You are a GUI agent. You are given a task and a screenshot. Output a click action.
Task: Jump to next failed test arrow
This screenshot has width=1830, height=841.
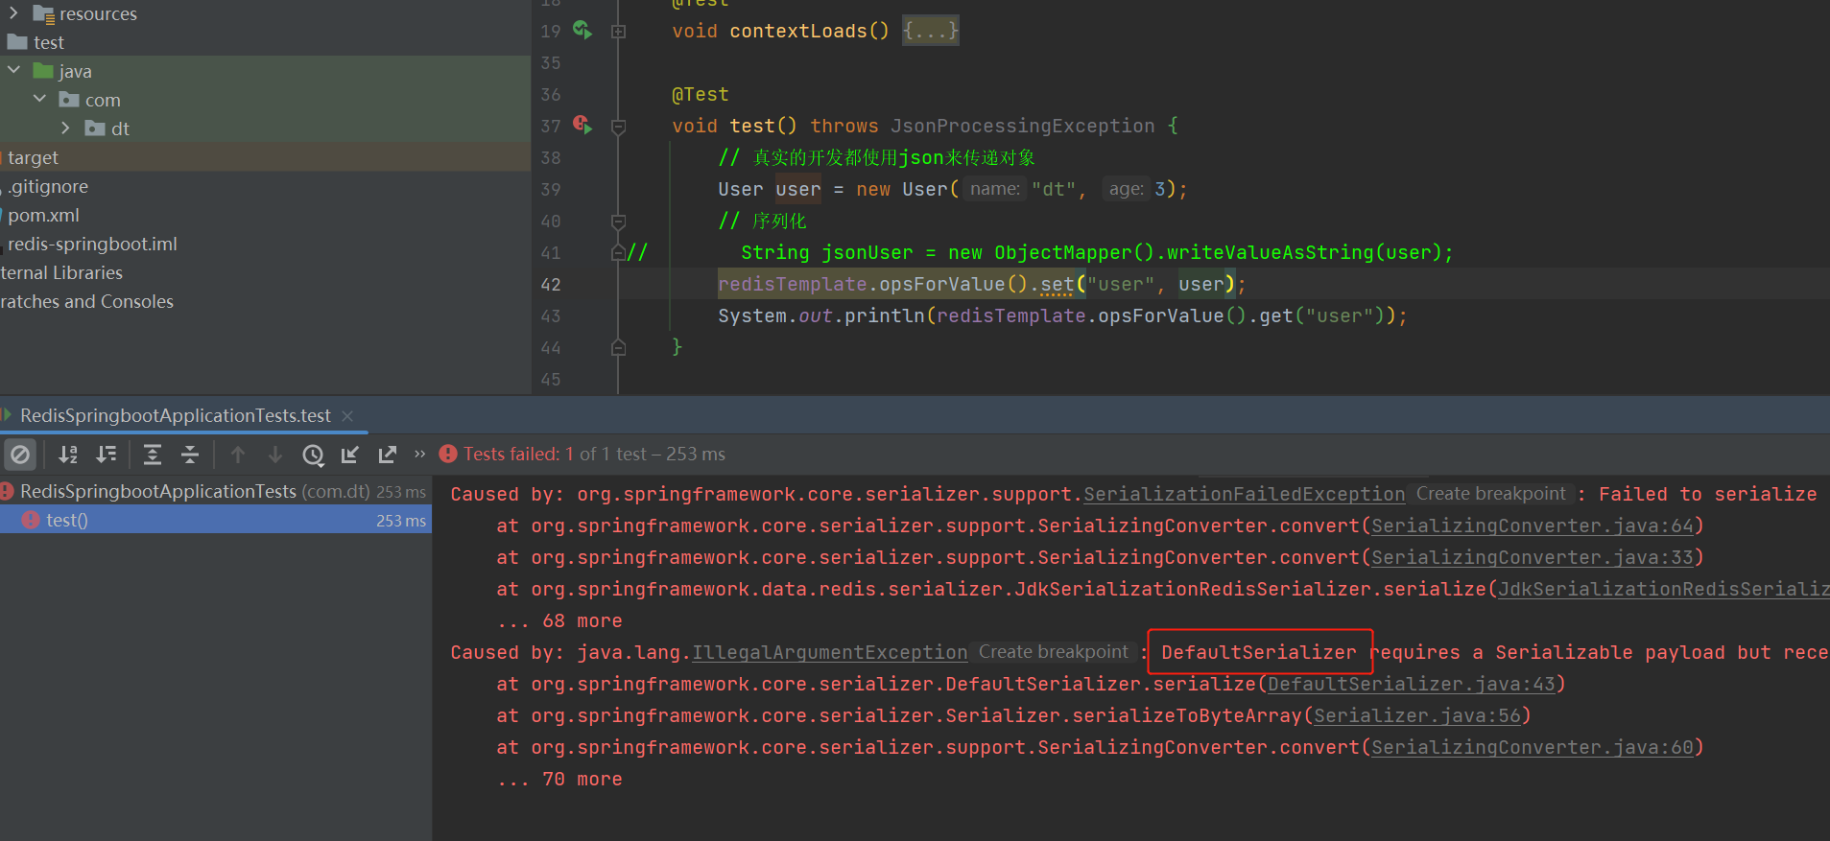tap(275, 455)
